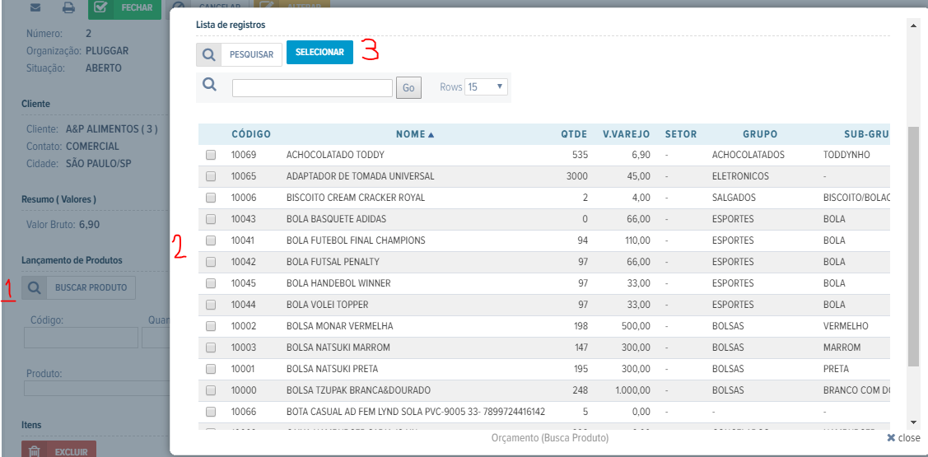Screen dimensions: 928x457
Task: Check the box for ADAPTADOR DE TOMADA UNIVERSAL
Action: pyautogui.click(x=211, y=176)
